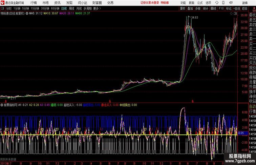The height and width of the screenshot is (165, 256).
Task: Click the diamond icon at chart top-right
Action: tap(231, 14)
